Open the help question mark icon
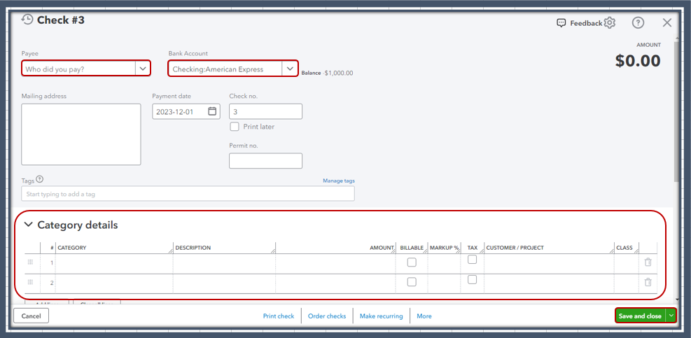 (638, 23)
